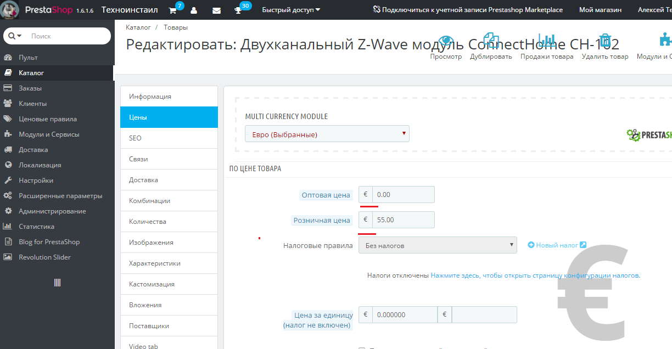Click the Оптовая цена input field
The height and width of the screenshot is (349, 672).
[403, 195]
